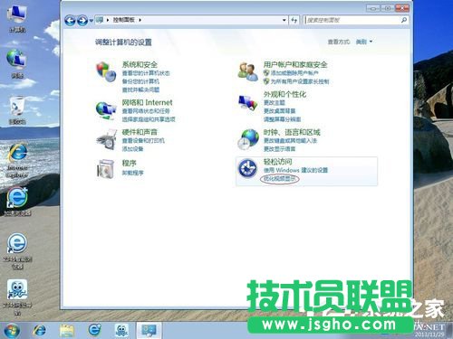453x339 pixels.
Task: Open the 时钟、语言和区域 globe clock icon
Action: pyautogui.click(x=248, y=139)
